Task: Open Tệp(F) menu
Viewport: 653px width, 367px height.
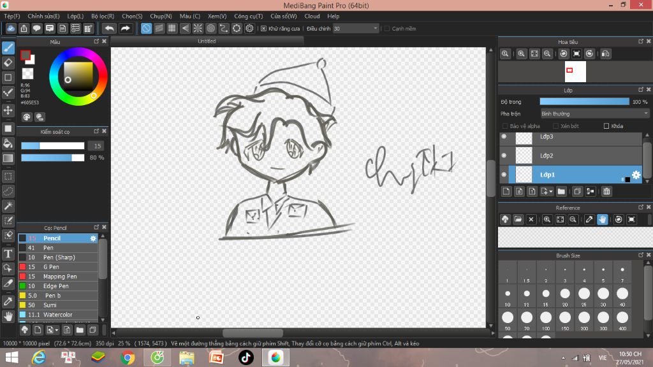Action: tap(12, 16)
